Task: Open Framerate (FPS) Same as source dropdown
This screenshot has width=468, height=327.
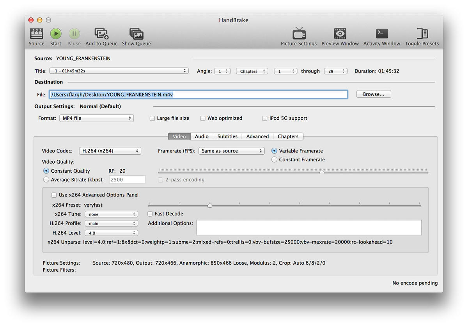Action: 232,151
